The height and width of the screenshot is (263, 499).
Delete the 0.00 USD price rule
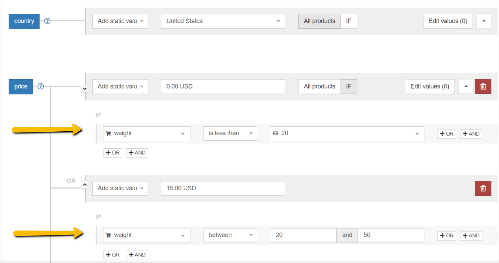click(483, 86)
